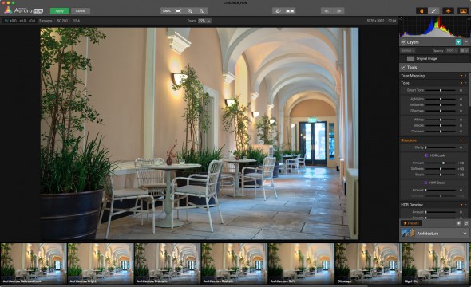Fit image to screen icon
The height and width of the screenshot is (287, 471).
(178, 11)
